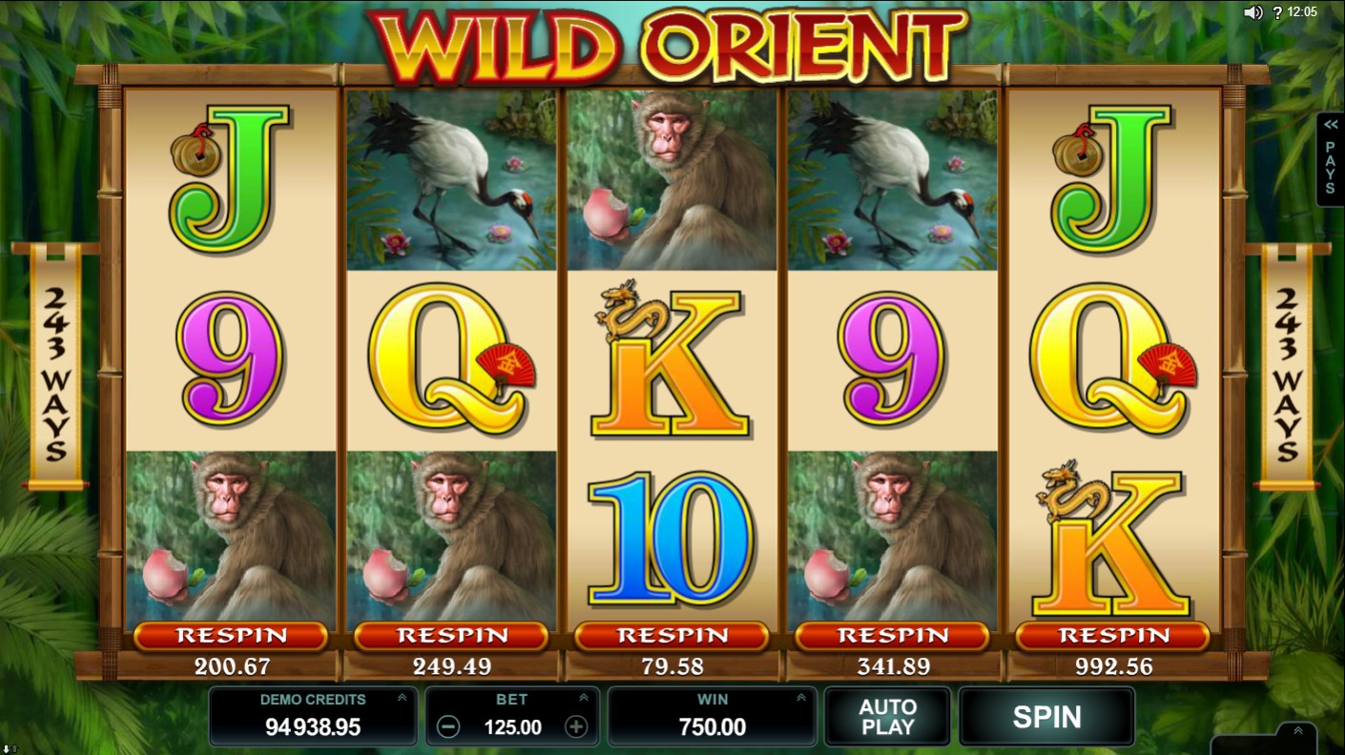
Task: Click the left 243 Ways scroll banner
Action: pos(55,367)
